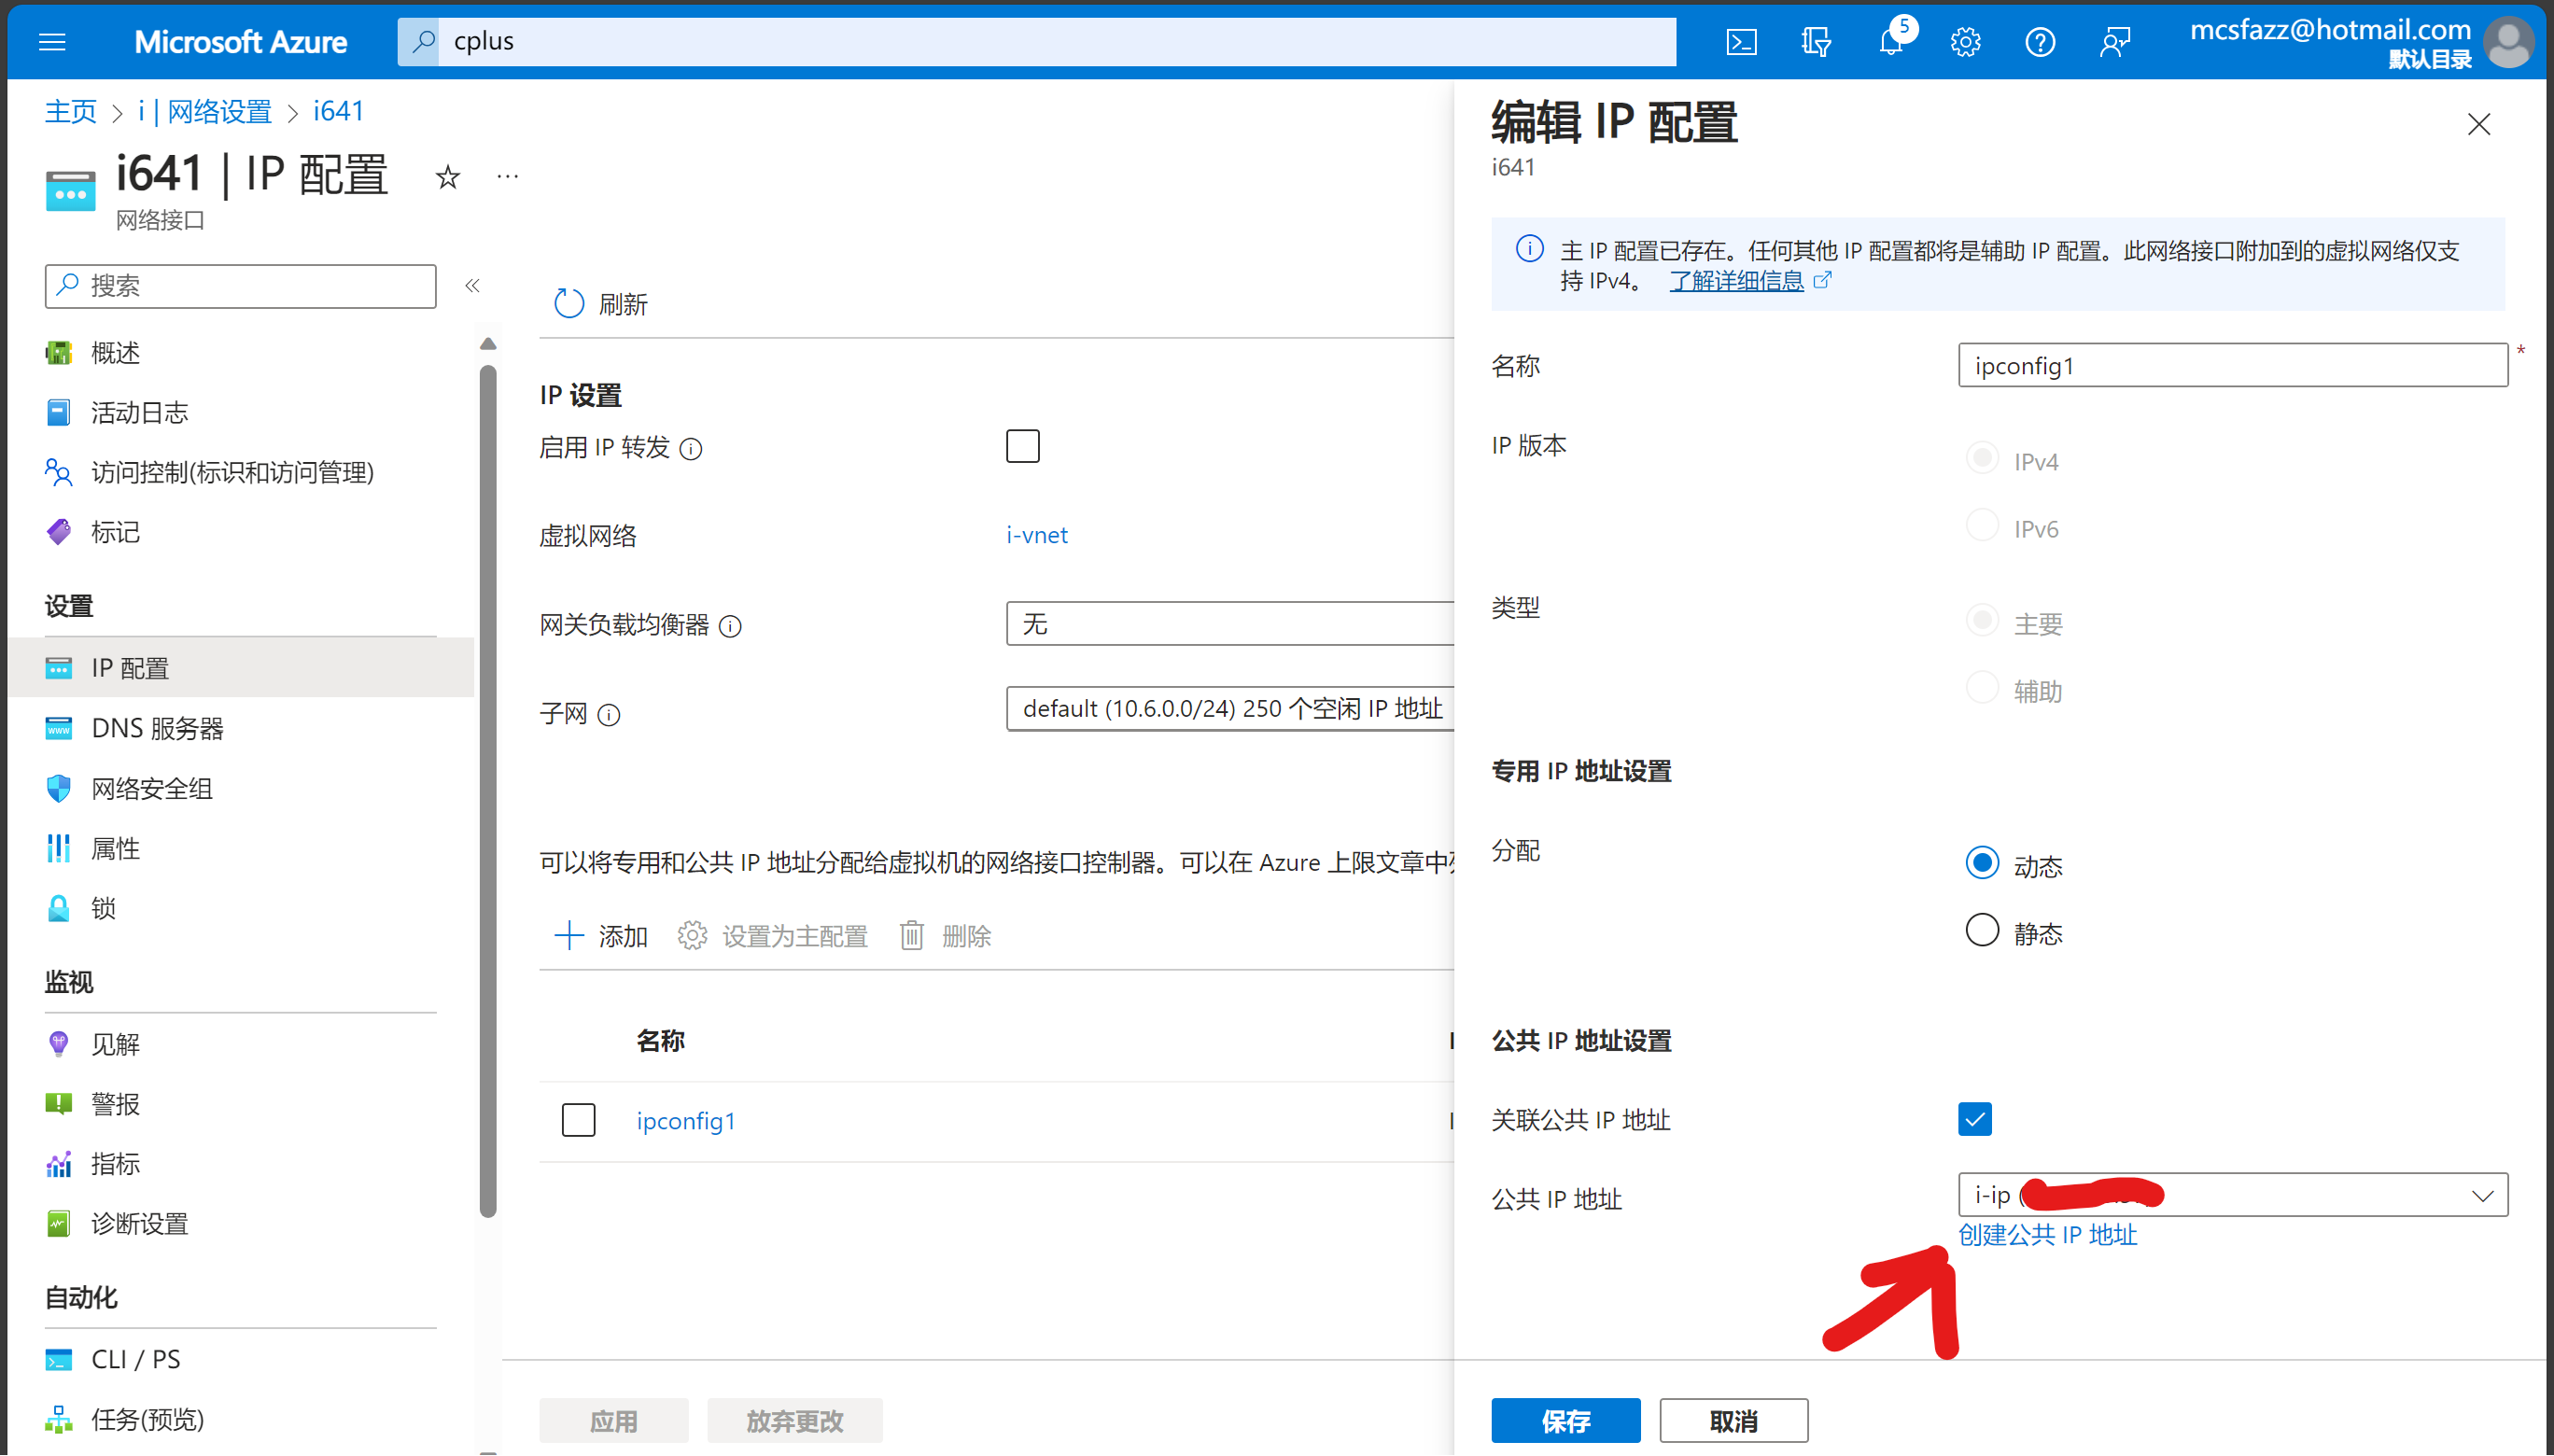Go to i | 网络设置 breadcrumb
Viewport: 2554px width, 1456px height.
tap(205, 111)
